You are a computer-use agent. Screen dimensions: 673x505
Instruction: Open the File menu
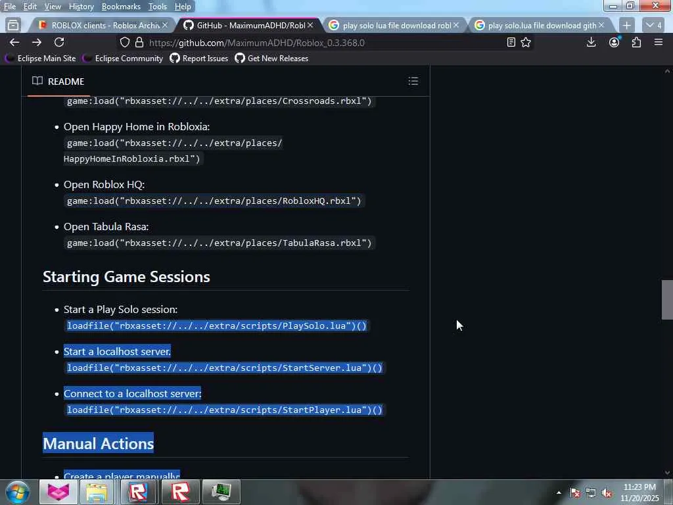coord(9,7)
